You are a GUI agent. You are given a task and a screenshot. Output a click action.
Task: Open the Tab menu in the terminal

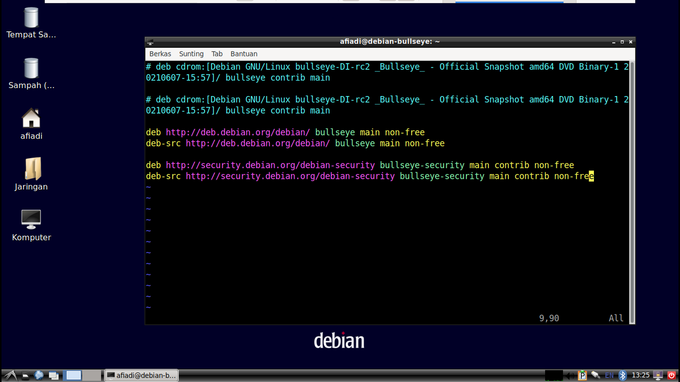pos(217,54)
